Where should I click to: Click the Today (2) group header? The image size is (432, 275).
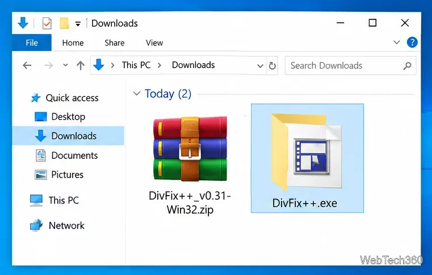(x=168, y=94)
